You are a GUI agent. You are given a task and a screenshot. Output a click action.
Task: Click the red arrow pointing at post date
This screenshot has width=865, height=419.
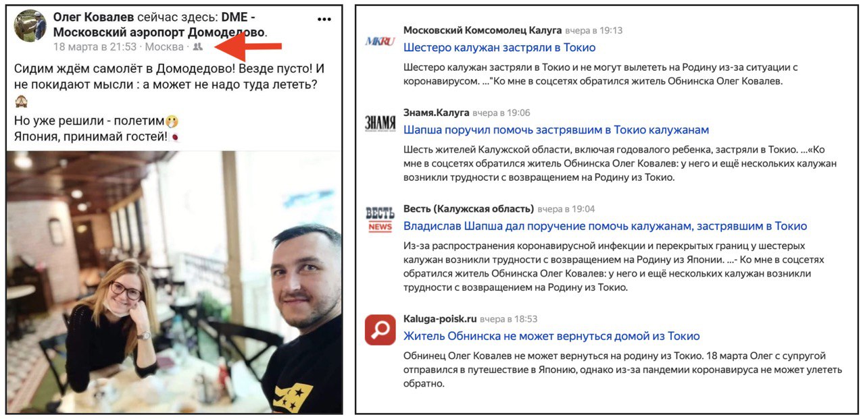click(248, 46)
